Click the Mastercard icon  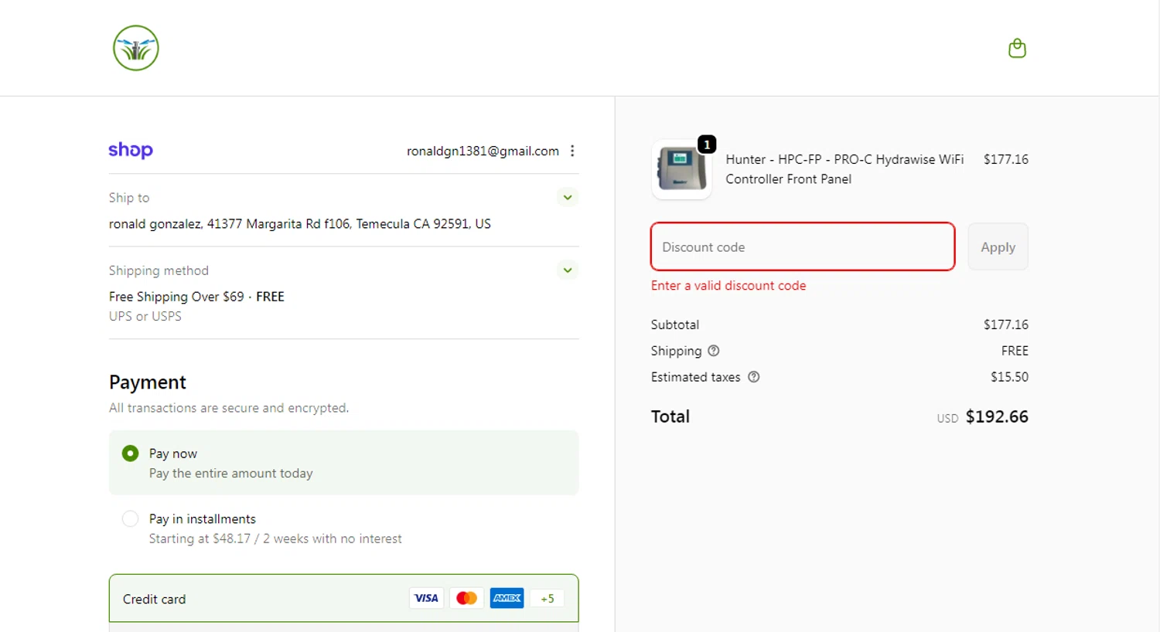466,598
